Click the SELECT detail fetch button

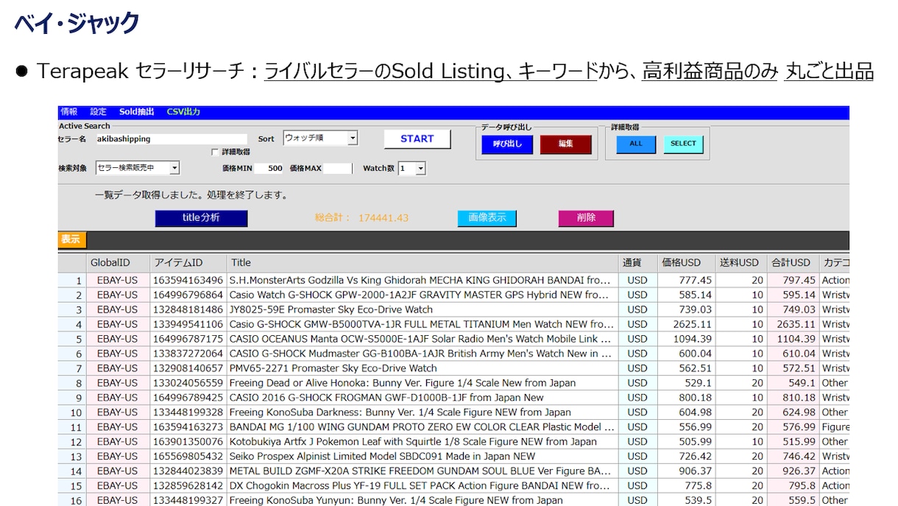tap(683, 144)
